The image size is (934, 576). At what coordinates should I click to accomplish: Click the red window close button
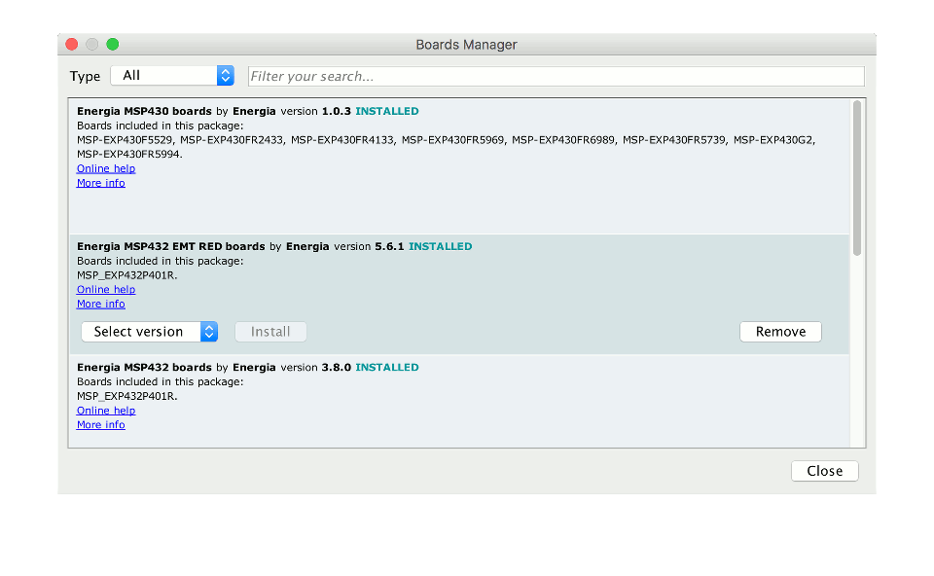(72, 44)
